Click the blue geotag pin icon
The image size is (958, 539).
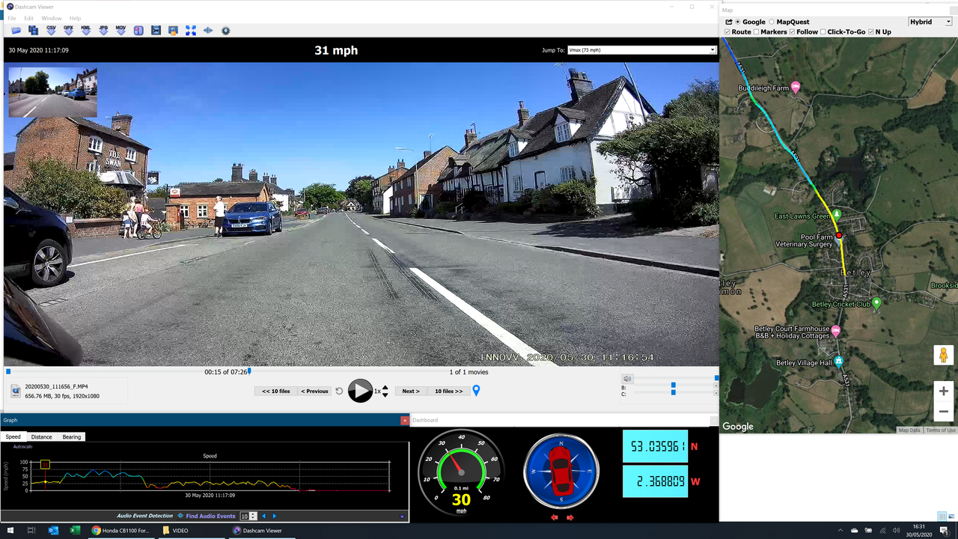[x=476, y=391]
